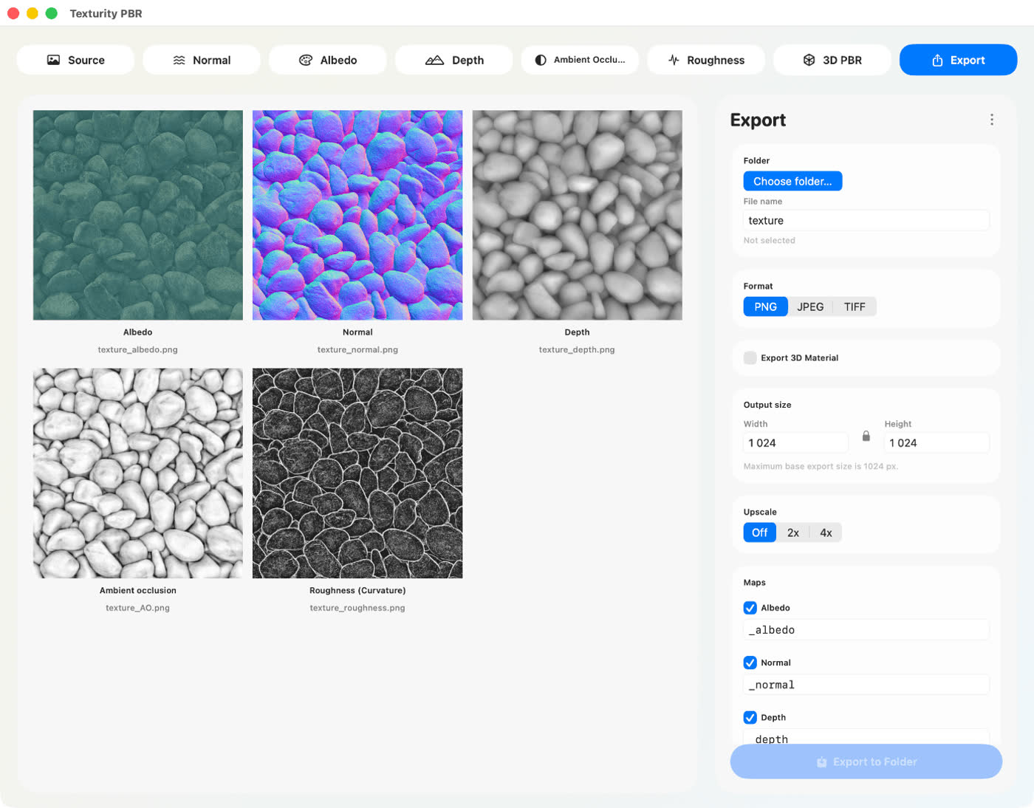Click the Normal tab waves icon
Image resolution: width=1034 pixels, height=808 pixels.
pyautogui.click(x=179, y=60)
